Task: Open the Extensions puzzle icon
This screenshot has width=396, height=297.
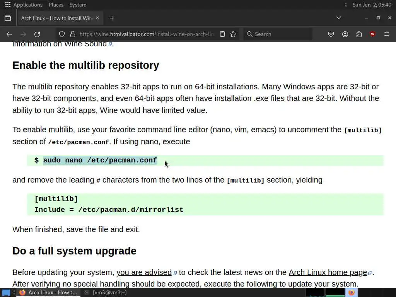Action: pos(359,34)
